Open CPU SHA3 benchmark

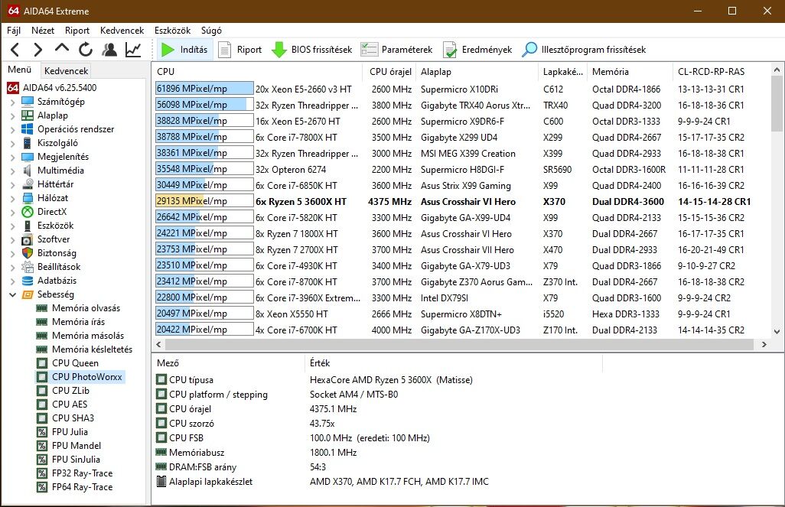[x=73, y=418]
